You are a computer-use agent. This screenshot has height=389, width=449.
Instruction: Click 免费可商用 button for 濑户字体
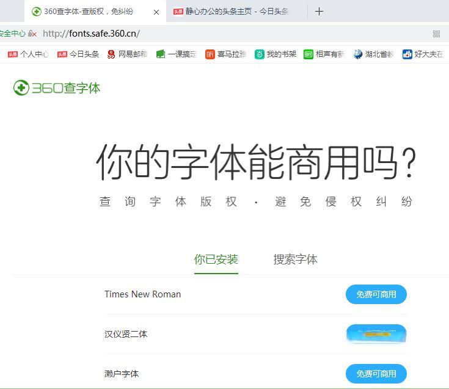pyautogui.click(x=376, y=374)
